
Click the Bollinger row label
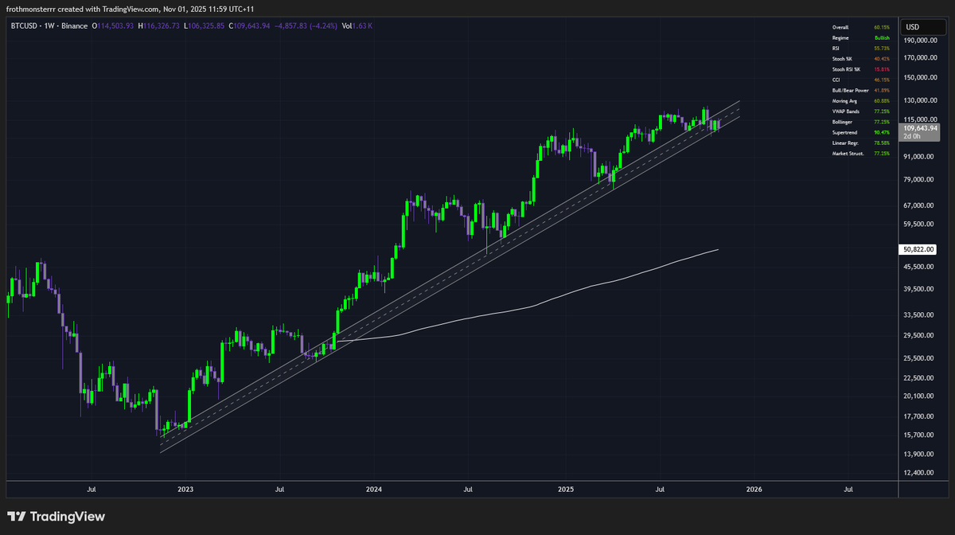point(841,121)
